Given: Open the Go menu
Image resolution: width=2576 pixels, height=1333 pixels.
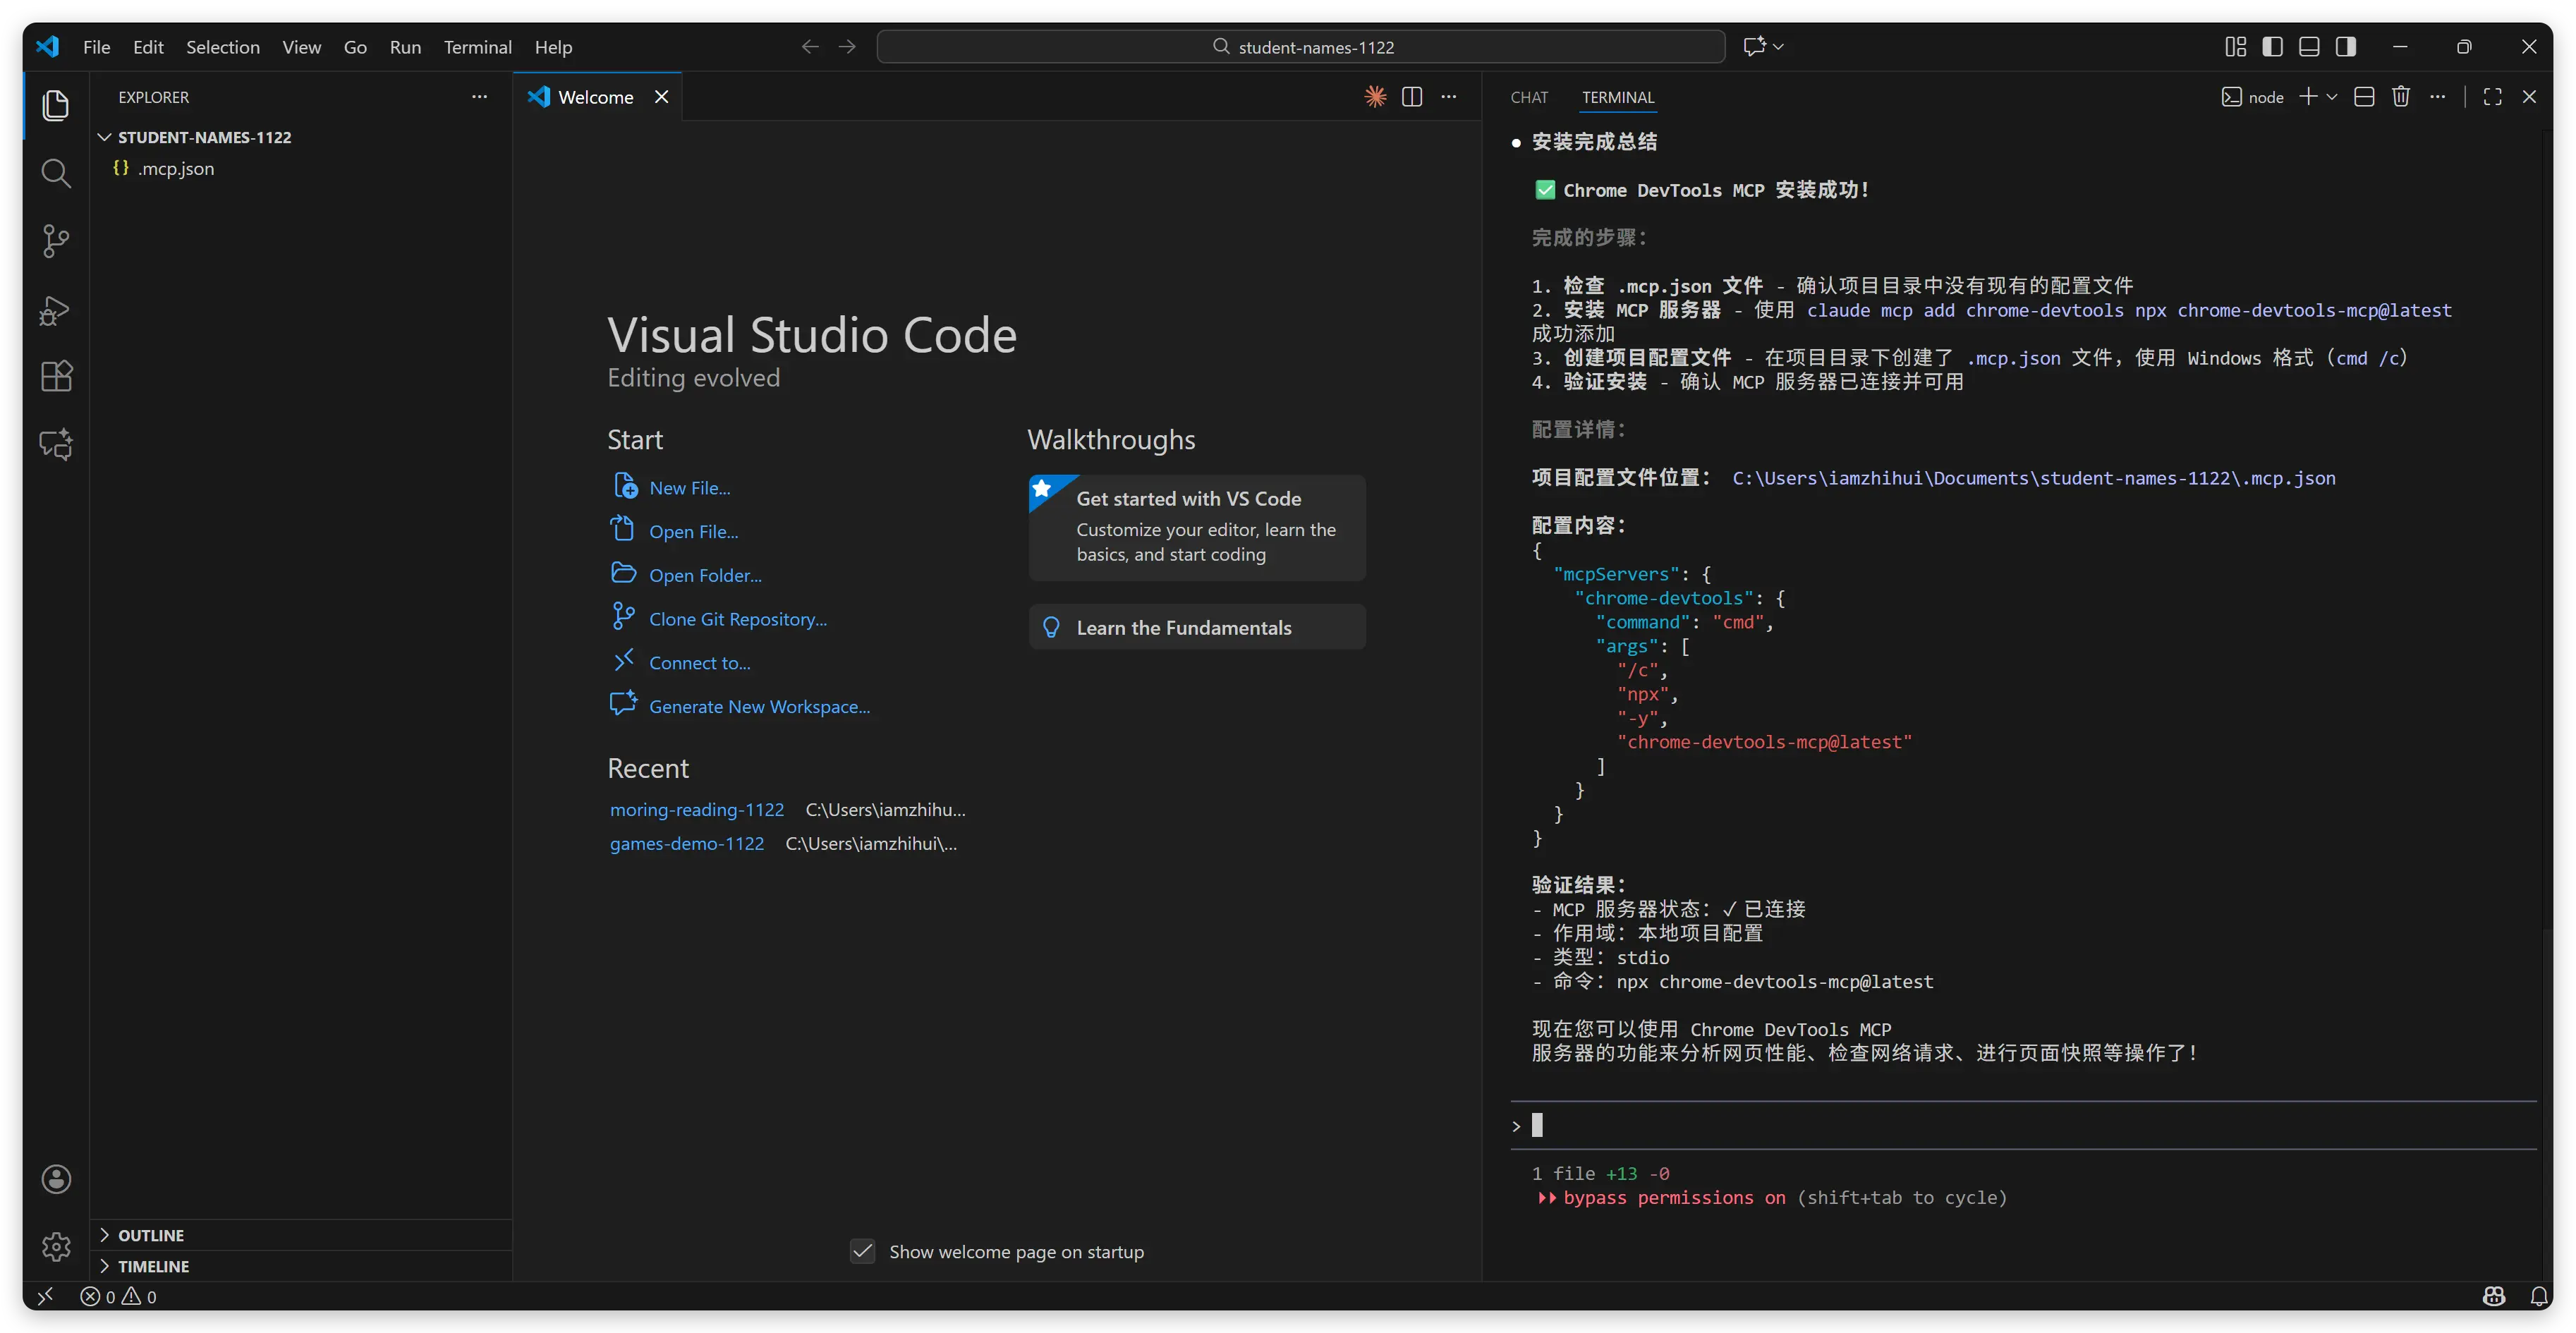Looking at the screenshot, I should (355, 47).
